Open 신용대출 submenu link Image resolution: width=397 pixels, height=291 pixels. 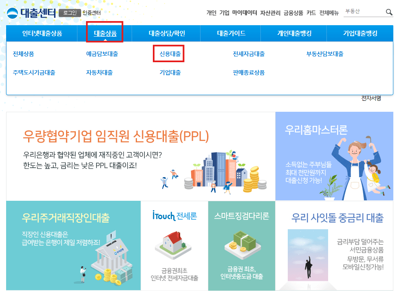click(170, 54)
